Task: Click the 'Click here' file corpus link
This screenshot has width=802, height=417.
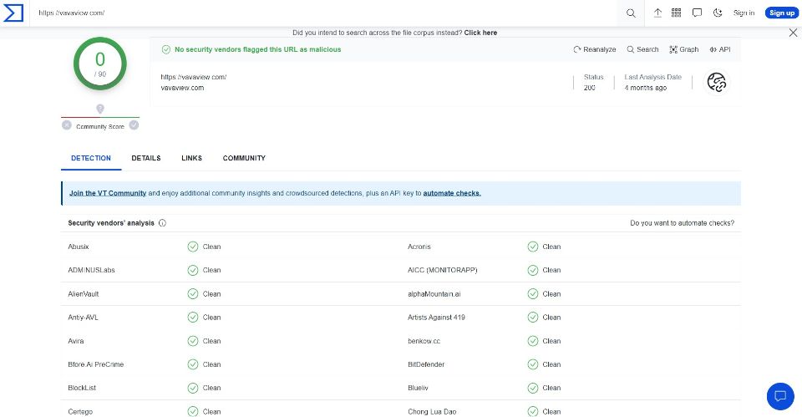Action: click(x=480, y=33)
